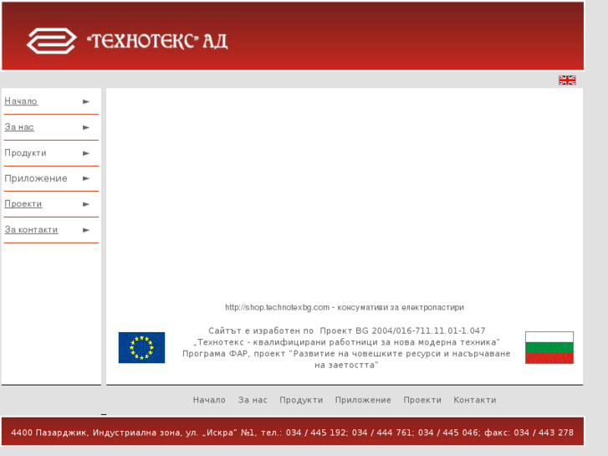Click the arrow beside За нас
This screenshot has width=608, height=456.
[86, 127]
